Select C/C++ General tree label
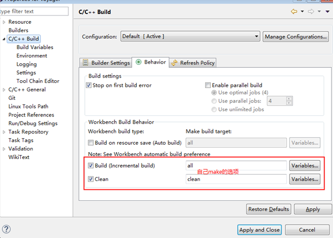The width and height of the screenshot is (333, 238). coord(27,90)
